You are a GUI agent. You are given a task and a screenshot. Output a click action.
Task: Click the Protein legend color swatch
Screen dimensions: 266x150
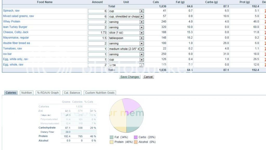click(x=111, y=142)
